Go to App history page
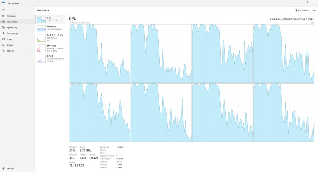Screen dimensions: 318x172 17,27
